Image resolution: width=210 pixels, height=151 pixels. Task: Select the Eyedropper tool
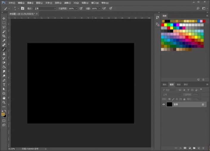click(4, 40)
